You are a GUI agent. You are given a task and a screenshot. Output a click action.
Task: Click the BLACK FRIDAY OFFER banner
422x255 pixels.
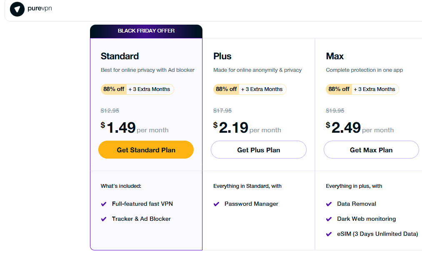pyautogui.click(x=146, y=31)
